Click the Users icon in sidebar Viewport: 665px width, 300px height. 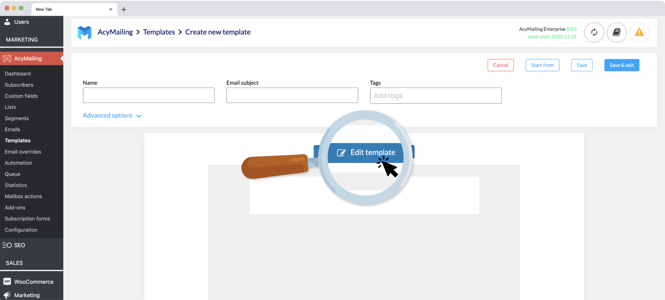tap(7, 22)
